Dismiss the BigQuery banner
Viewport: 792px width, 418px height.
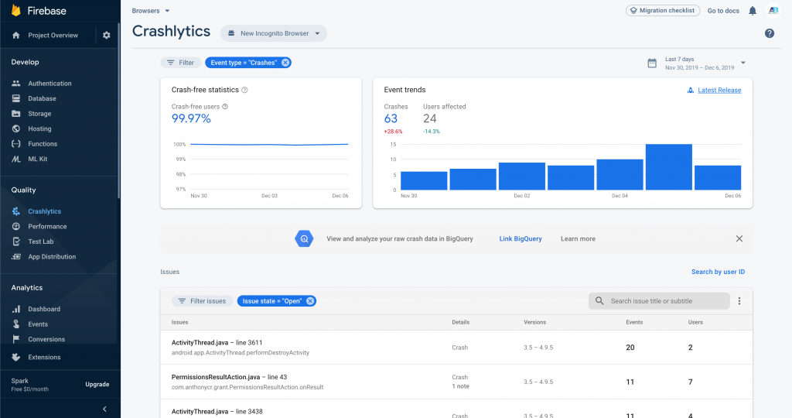[x=739, y=238]
